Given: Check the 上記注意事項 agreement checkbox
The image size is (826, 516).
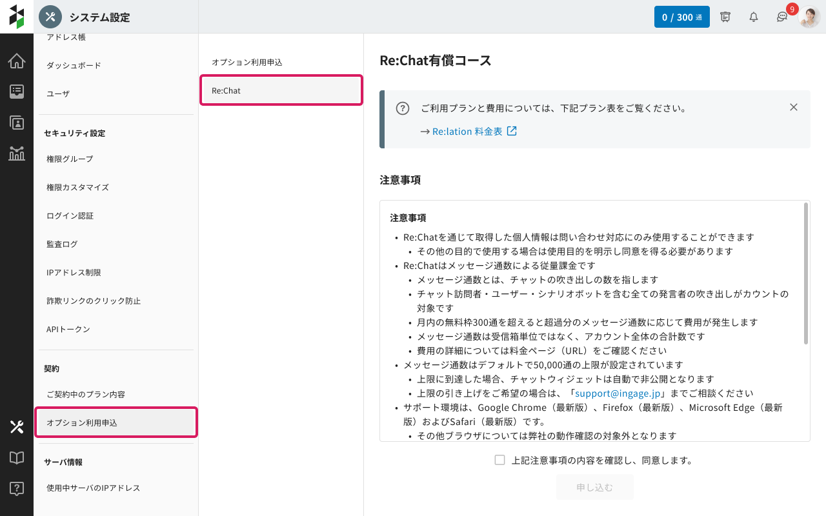Looking at the screenshot, I should point(499,460).
